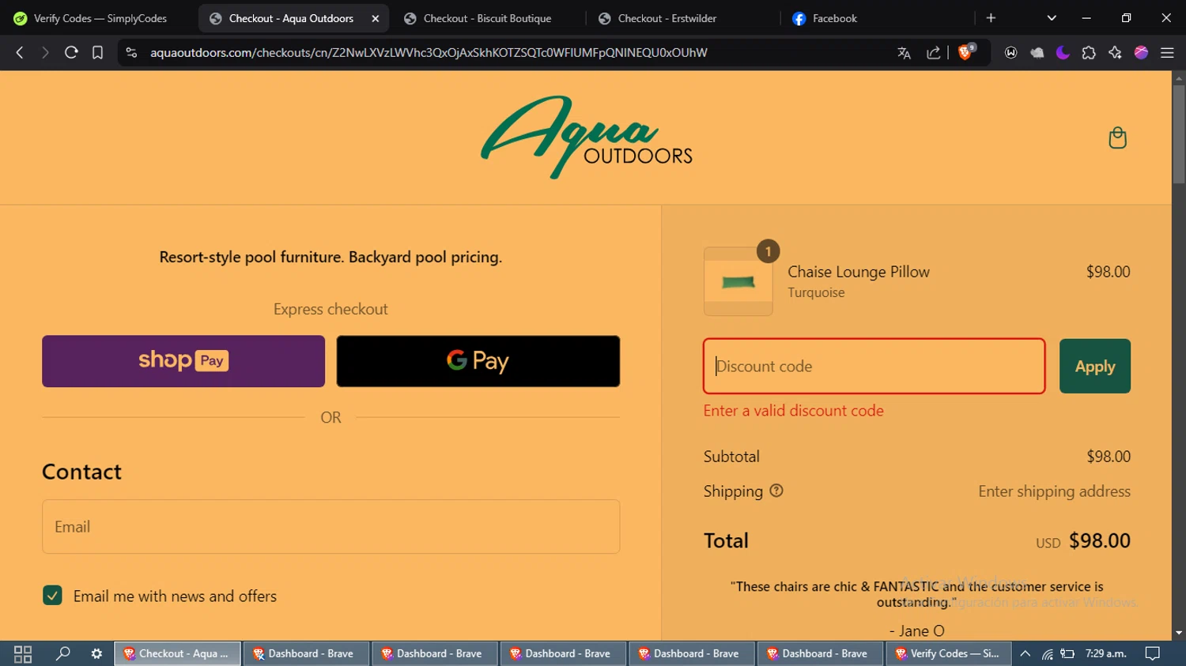1186x666 pixels.
Task: Click the 'Subtotal' label
Action: [731, 457]
